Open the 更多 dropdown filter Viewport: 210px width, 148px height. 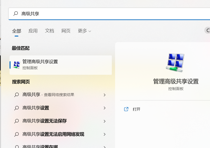click(x=84, y=31)
